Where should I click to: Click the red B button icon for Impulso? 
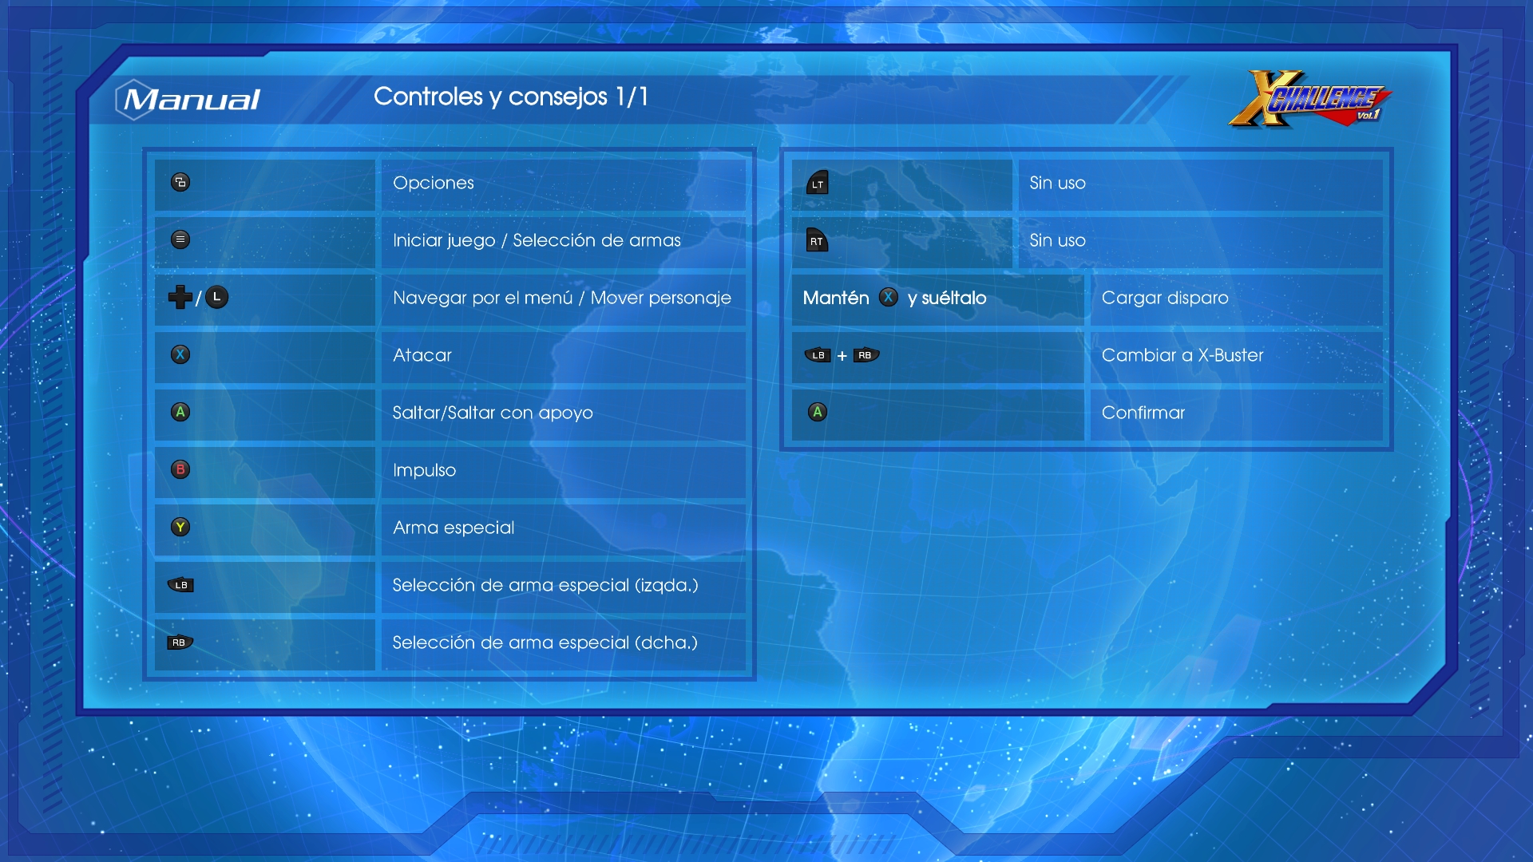(180, 469)
